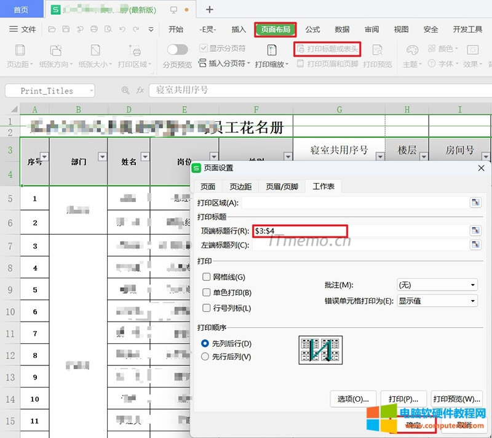Click the 打印缩放 scaling icon
The height and width of the screenshot is (438, 492).
tap(271, 51)
